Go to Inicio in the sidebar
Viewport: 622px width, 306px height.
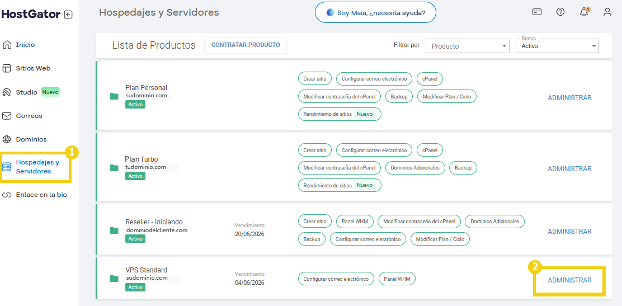[25, 45]
